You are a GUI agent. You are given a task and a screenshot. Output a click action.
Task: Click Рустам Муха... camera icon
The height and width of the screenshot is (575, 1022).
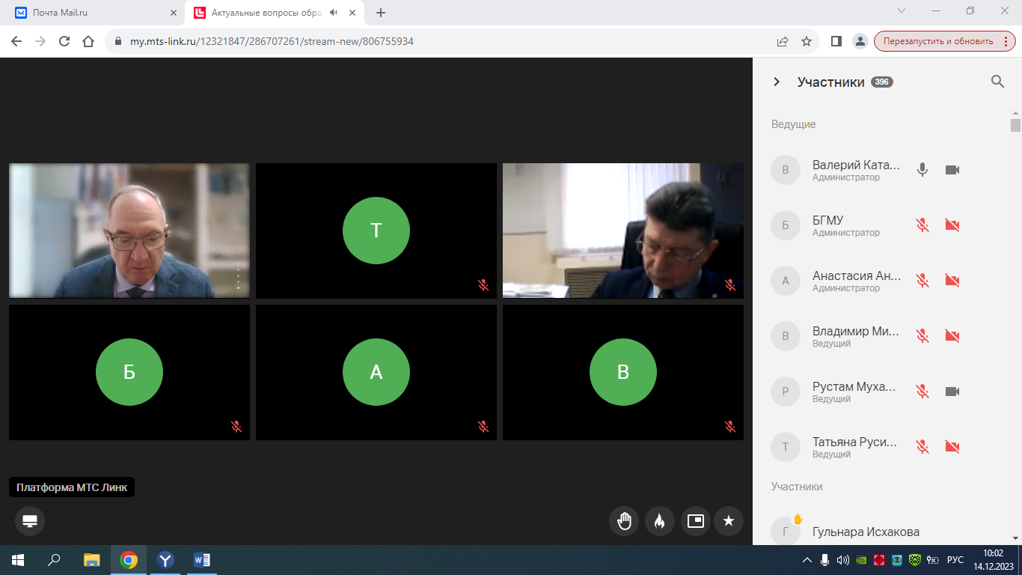(x=952, y=392)
